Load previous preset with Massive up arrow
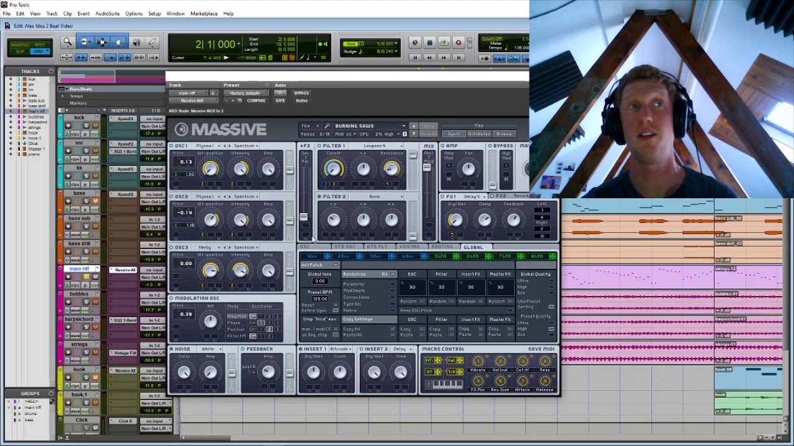794x446 pixels. [414, 126]
